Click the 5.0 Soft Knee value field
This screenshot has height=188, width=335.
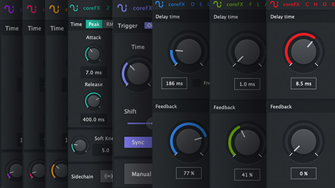pyautogui.click(x=103, y=150)
